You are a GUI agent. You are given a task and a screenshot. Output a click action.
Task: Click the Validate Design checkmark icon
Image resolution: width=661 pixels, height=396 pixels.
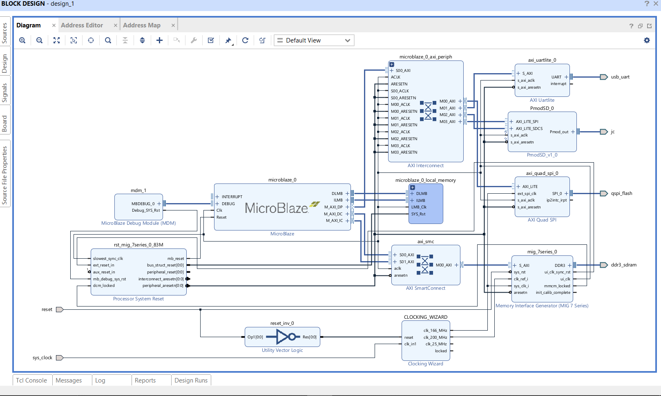pos(211,40)
